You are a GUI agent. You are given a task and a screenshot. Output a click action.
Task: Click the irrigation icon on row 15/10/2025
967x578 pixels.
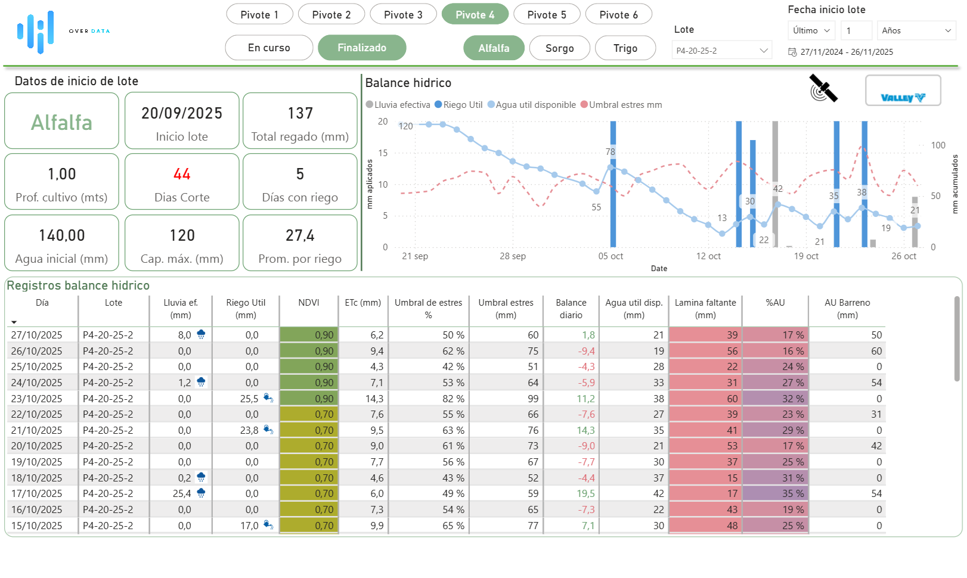[268, 524]
